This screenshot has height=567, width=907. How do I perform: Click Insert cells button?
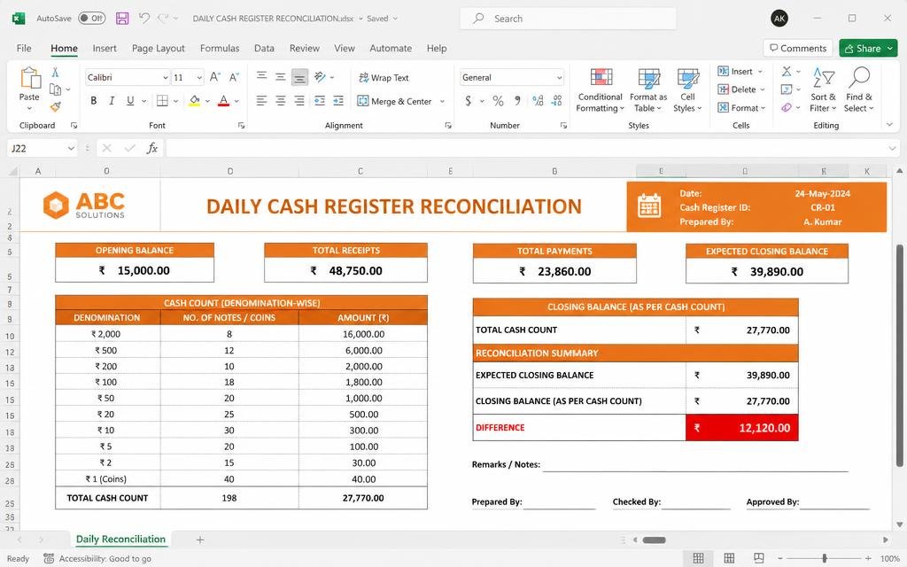click(740, 71)
